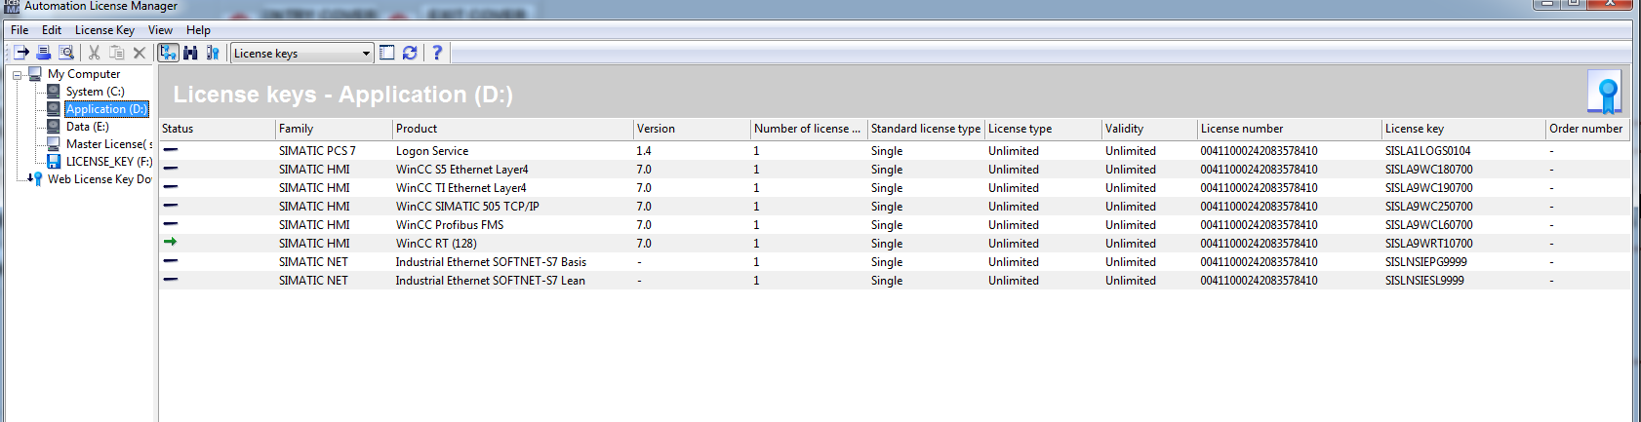Sort by the License type column header
Screen dimensions: 1641x422
pos(1044,128)
